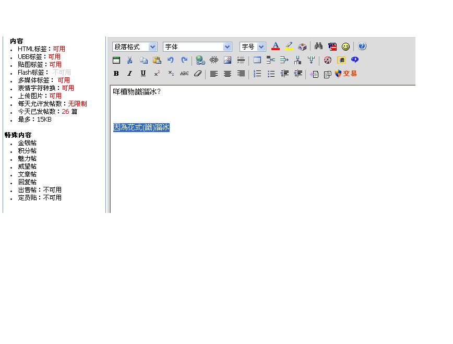
Task: Click the insert image icon
Action: click(x=227, y=60)
